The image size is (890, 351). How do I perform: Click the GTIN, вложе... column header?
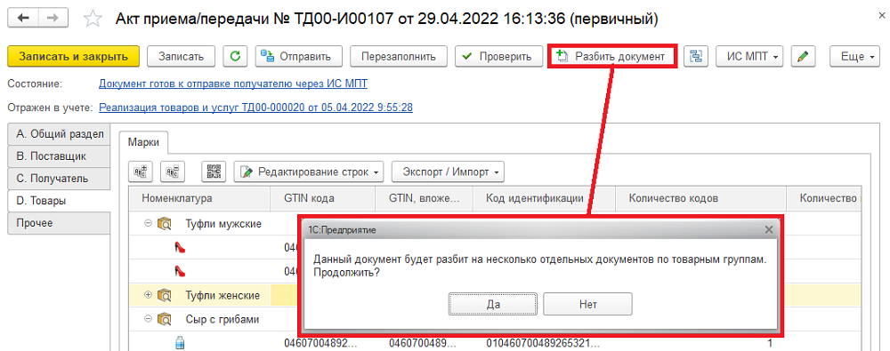(424, 198)
